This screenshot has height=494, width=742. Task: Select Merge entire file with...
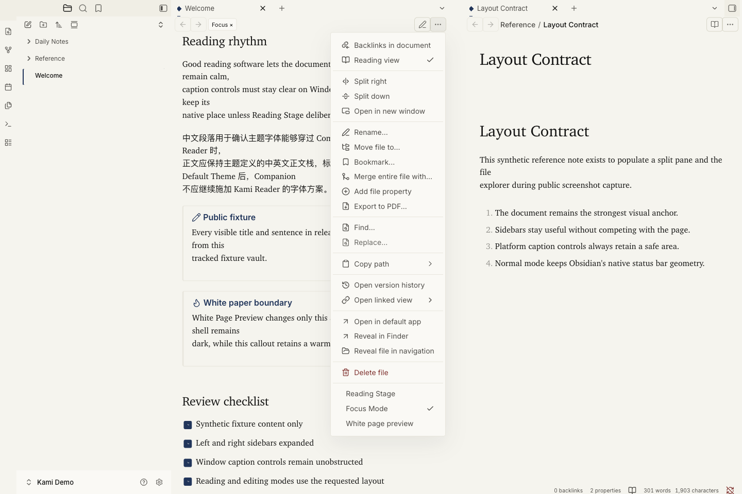tap(388, 177)
